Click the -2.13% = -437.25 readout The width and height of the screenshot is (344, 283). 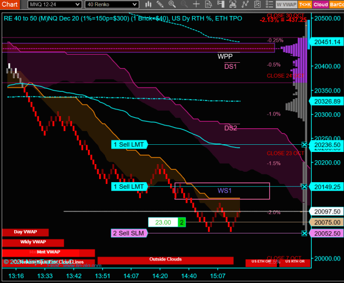point(283,20)
